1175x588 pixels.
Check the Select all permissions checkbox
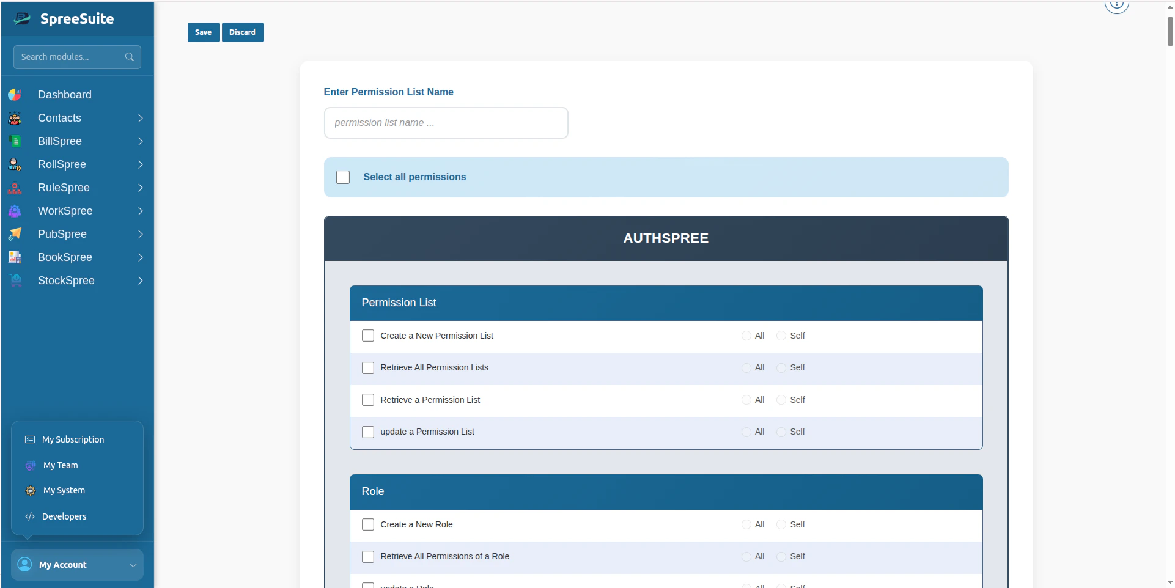(x=343, y=177)
